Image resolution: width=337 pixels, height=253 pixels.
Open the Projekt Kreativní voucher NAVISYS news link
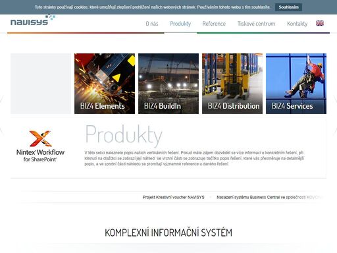pos(173,197)
